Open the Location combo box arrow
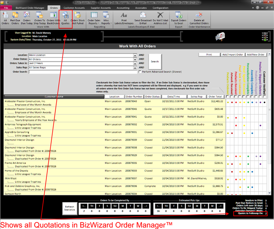Viewport: 274px width, 229px height. pyautogui.click(x=135, y=55)
